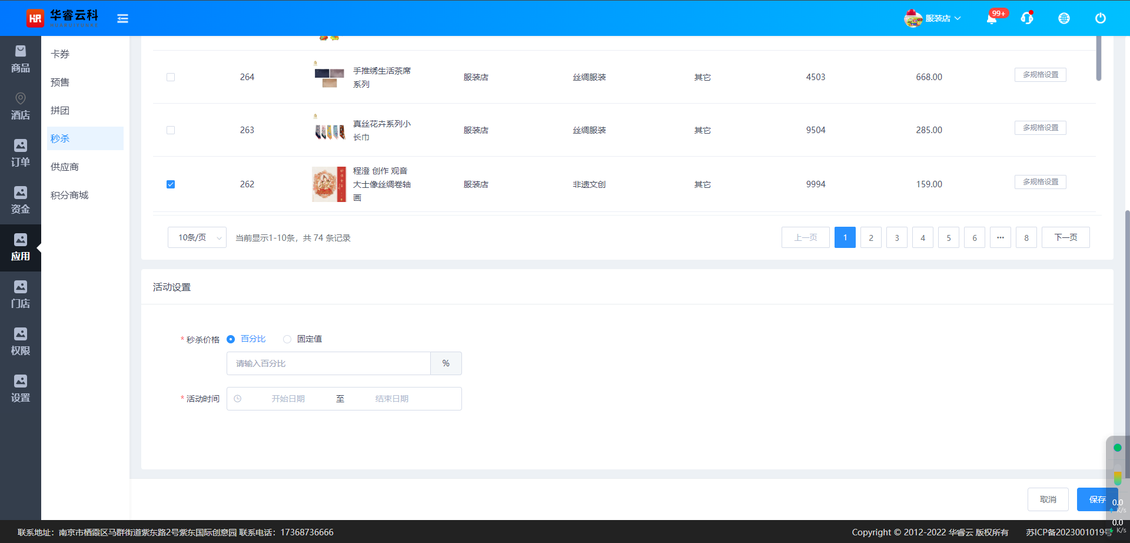Click 多规格设置 for product 263

1040,128
